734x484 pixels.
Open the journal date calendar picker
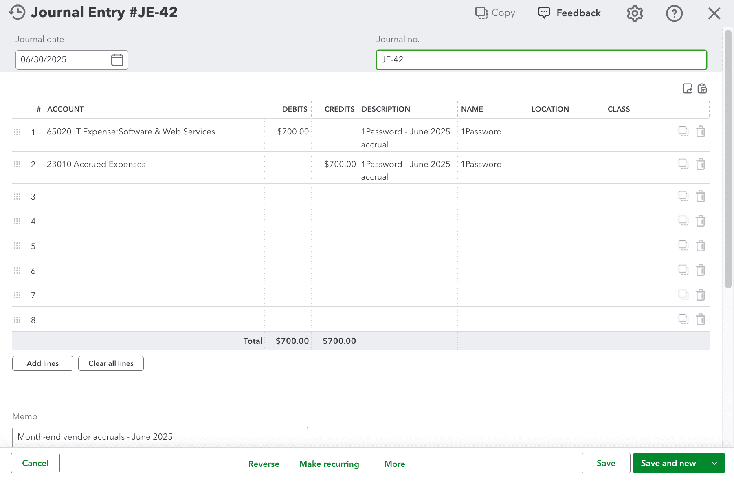pos(117,59)
